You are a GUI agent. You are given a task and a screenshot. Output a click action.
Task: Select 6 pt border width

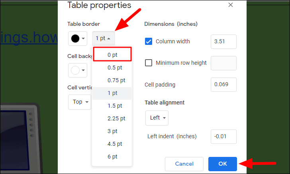112,157
